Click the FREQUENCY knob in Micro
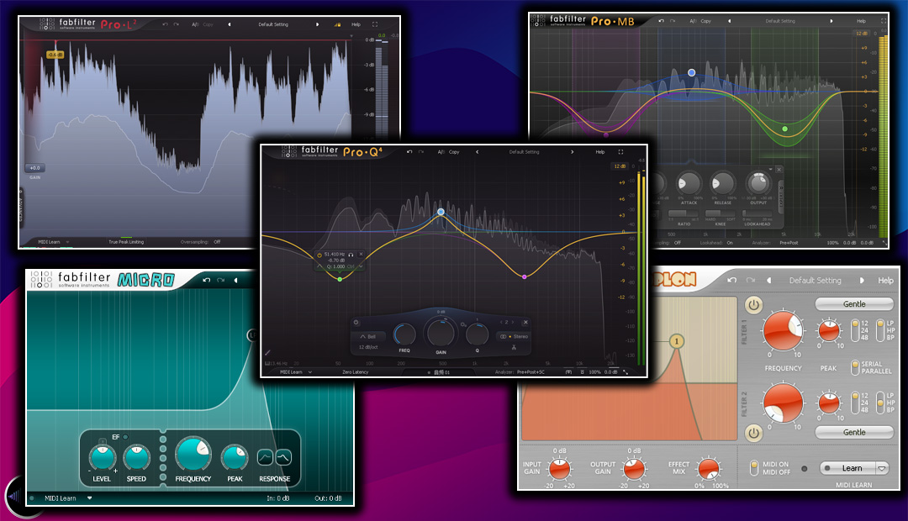The width and height of the screenshot is (908, 521). pos(193,453)
